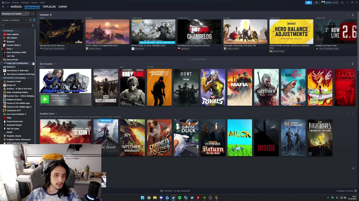Open Goose Goose Duck cover in Sıradaki Oyun

tap(186, 138)
